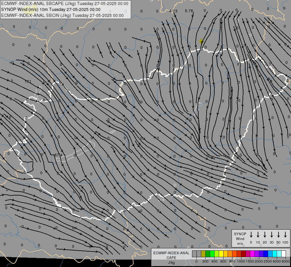The image size is (291, 267).
Task: Click the 4.73 value at the top of the map
Action: (173, 11)
